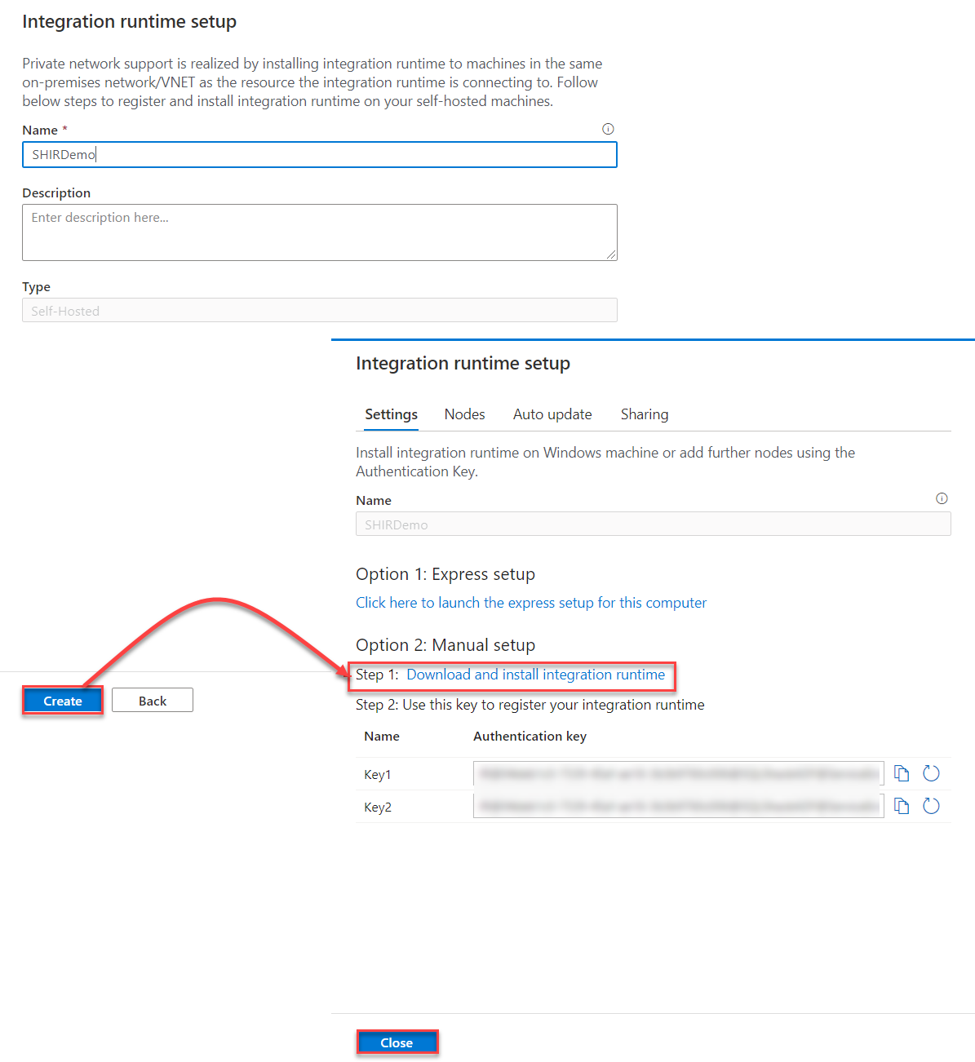Copy the Key1 authentication key
This screenshot has height=1062, width=975.
click(x=902, y=773)
